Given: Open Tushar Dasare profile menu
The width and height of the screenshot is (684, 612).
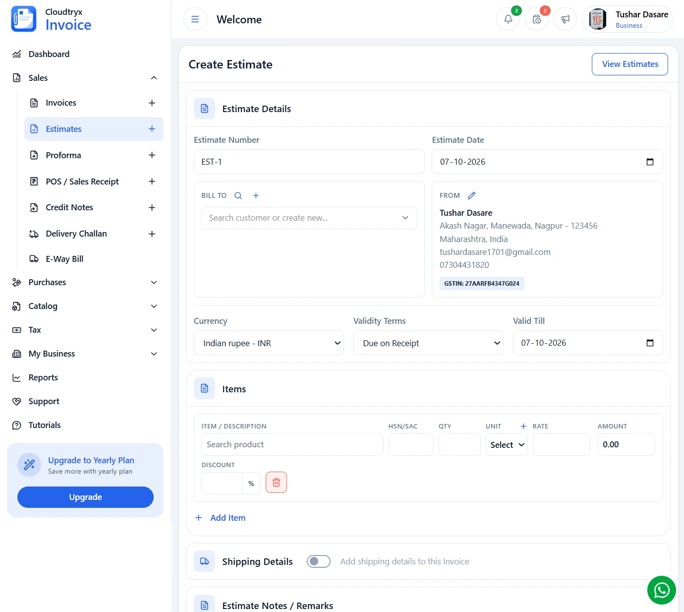Looking at the screenshot, I should pyautogui.click(x=627, y=19).
